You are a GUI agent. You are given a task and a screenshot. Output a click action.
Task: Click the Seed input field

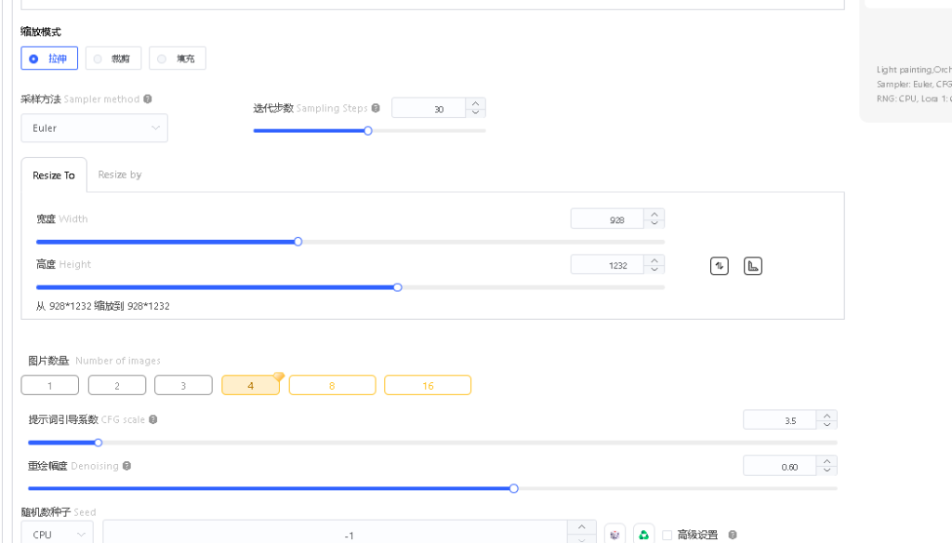(x=335, y=535)
